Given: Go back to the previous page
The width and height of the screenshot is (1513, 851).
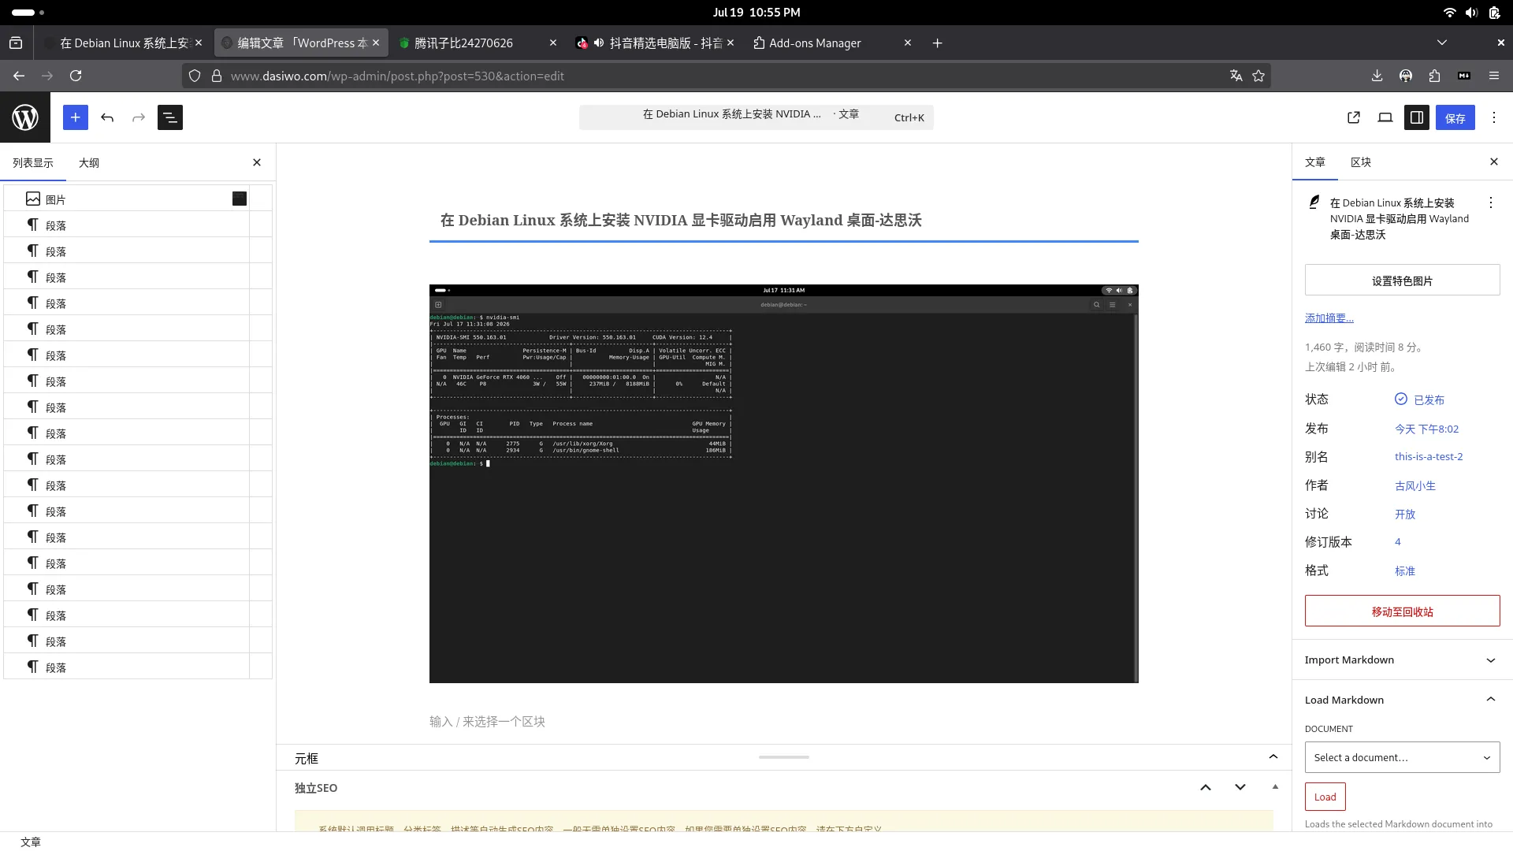Looking at the screenshot, I should pyautogui.click(x=19, y=76).
